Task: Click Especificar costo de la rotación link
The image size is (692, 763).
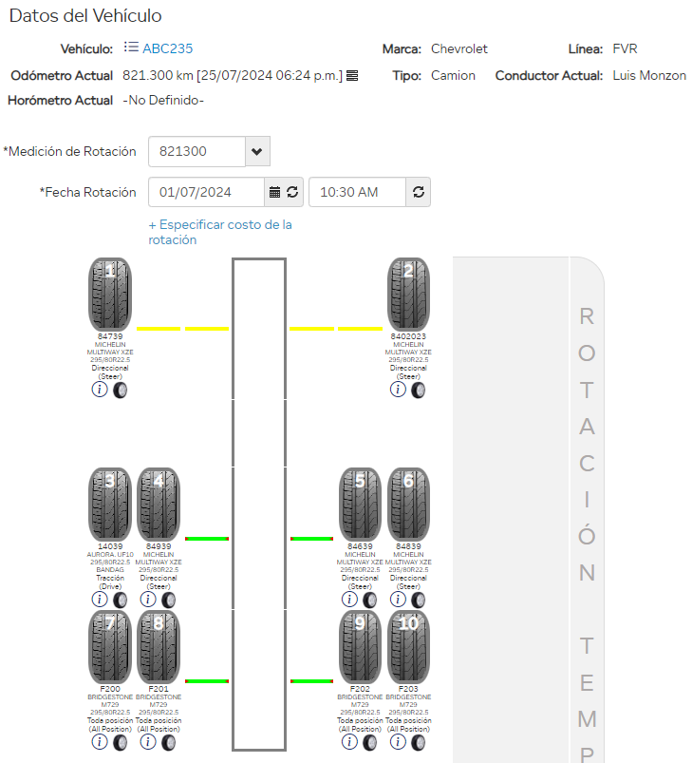Action: click(220, 232)
